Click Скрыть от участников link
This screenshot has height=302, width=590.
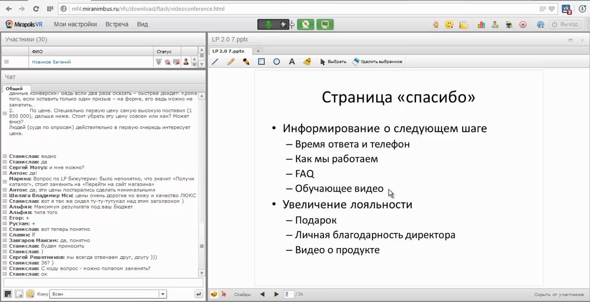pos(559,295)
